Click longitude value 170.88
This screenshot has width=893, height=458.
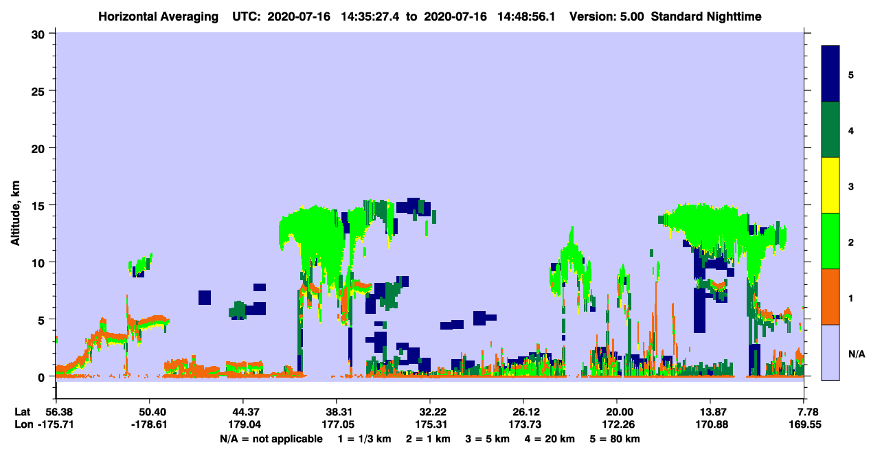tap(710, 425)
